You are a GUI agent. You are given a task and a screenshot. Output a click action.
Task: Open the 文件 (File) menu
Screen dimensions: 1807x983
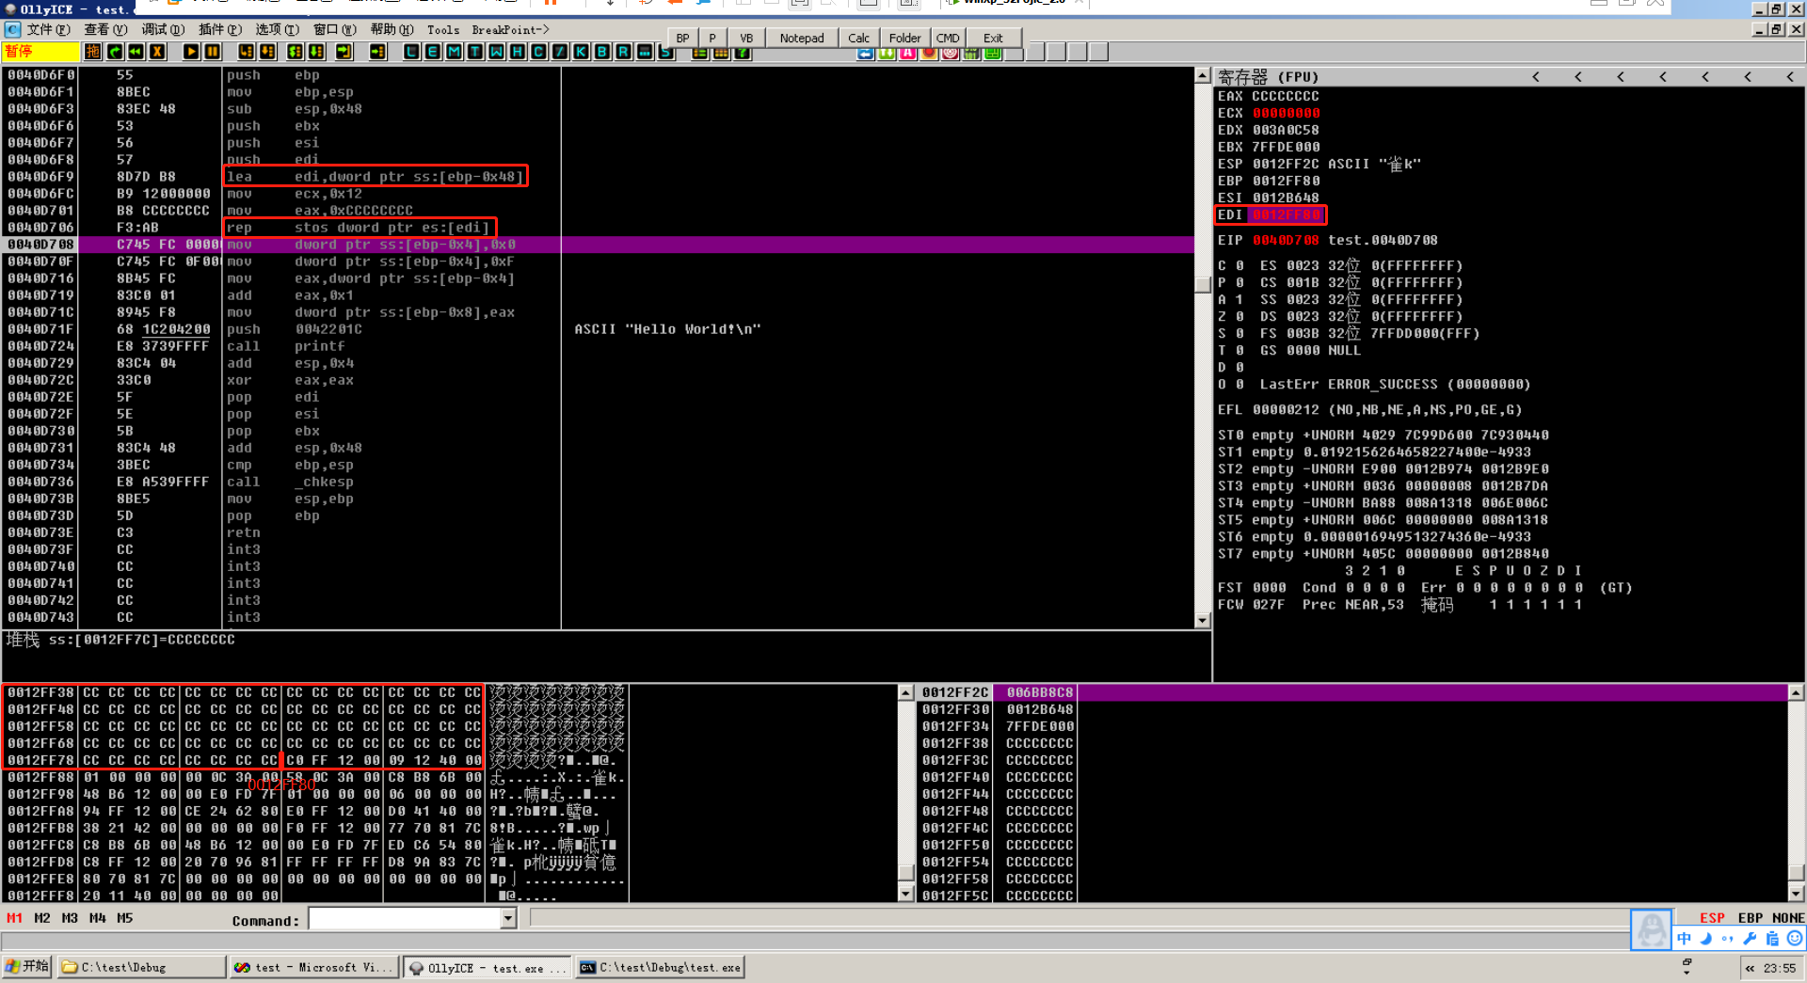point(48,29)
